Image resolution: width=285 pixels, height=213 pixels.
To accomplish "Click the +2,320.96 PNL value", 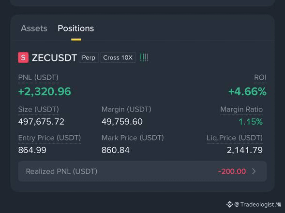I will coord(45,91).
